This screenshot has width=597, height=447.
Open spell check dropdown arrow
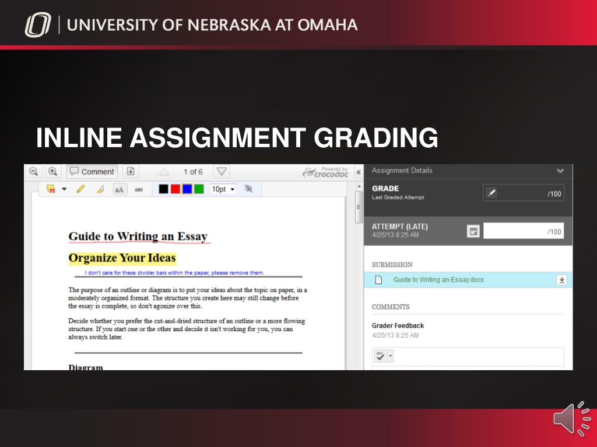(390, 356)
